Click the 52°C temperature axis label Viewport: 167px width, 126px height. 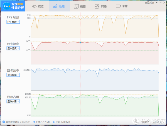pos(28,50)
